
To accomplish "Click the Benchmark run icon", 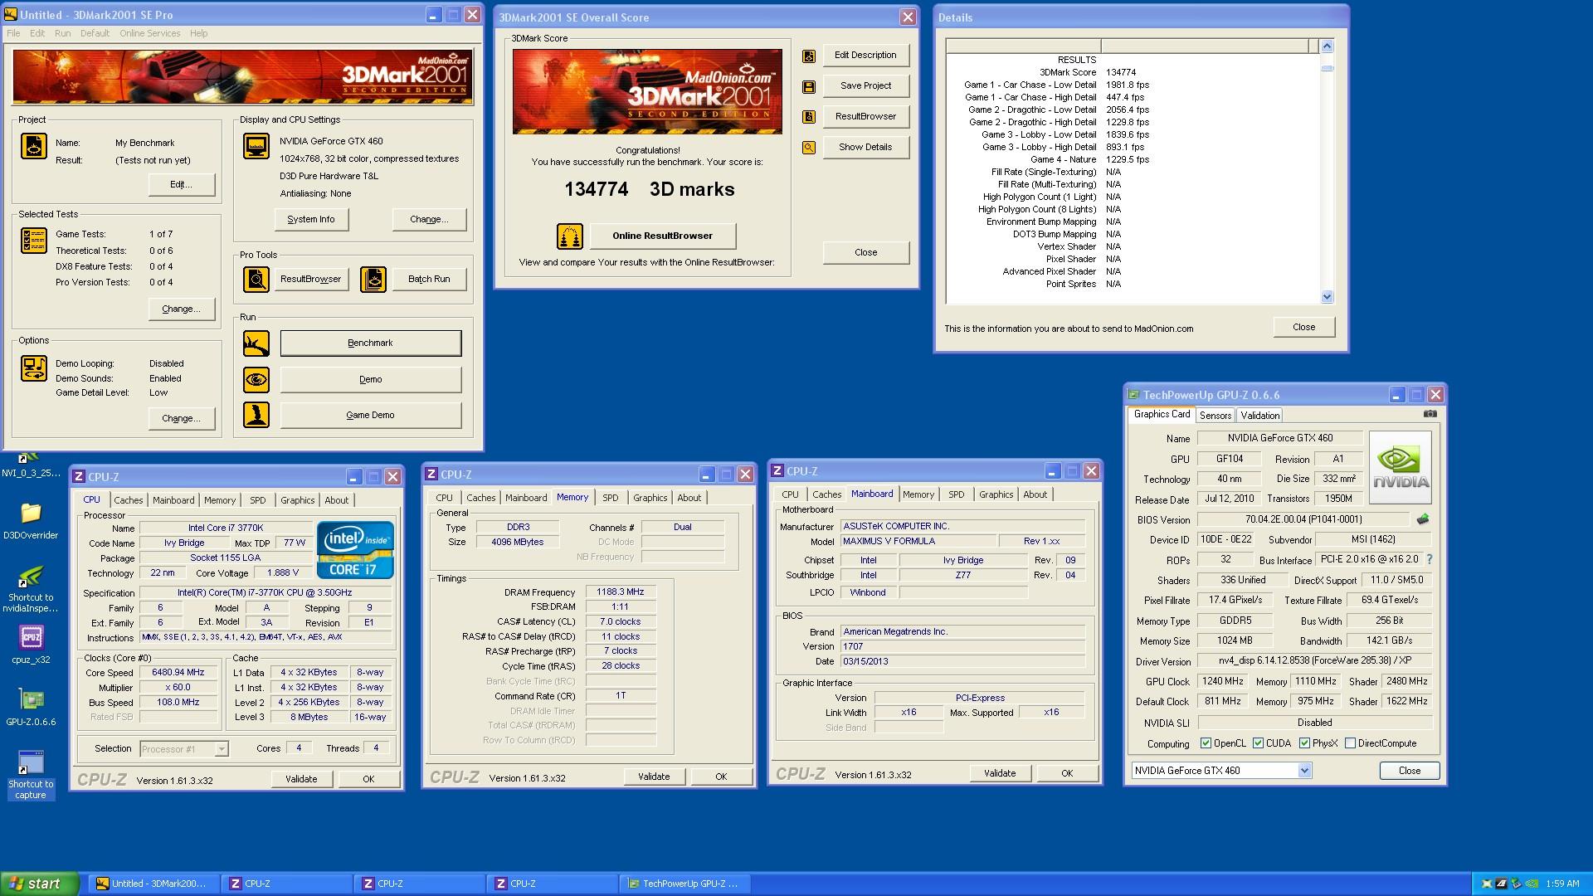I will point(256,343).
